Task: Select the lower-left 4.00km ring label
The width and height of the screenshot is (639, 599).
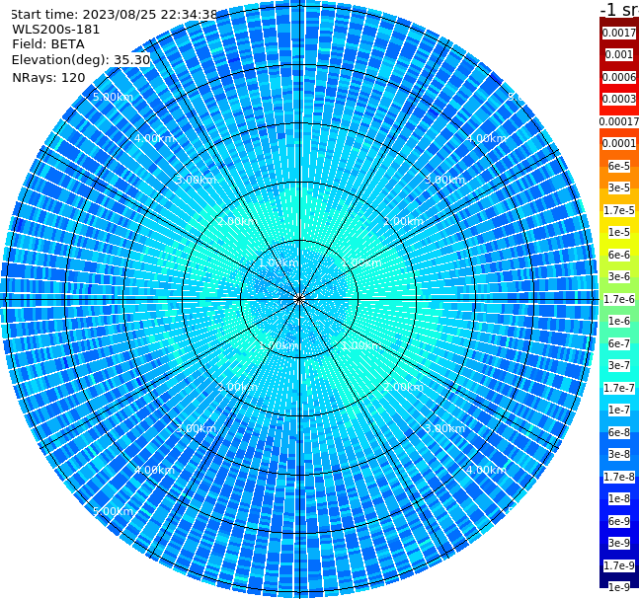Action: (x=154, y=470)
